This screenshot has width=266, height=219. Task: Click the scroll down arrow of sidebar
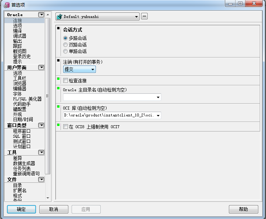(x=48, y=198)
